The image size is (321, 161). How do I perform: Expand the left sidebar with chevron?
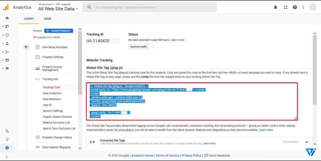click(x=7, y=157)
